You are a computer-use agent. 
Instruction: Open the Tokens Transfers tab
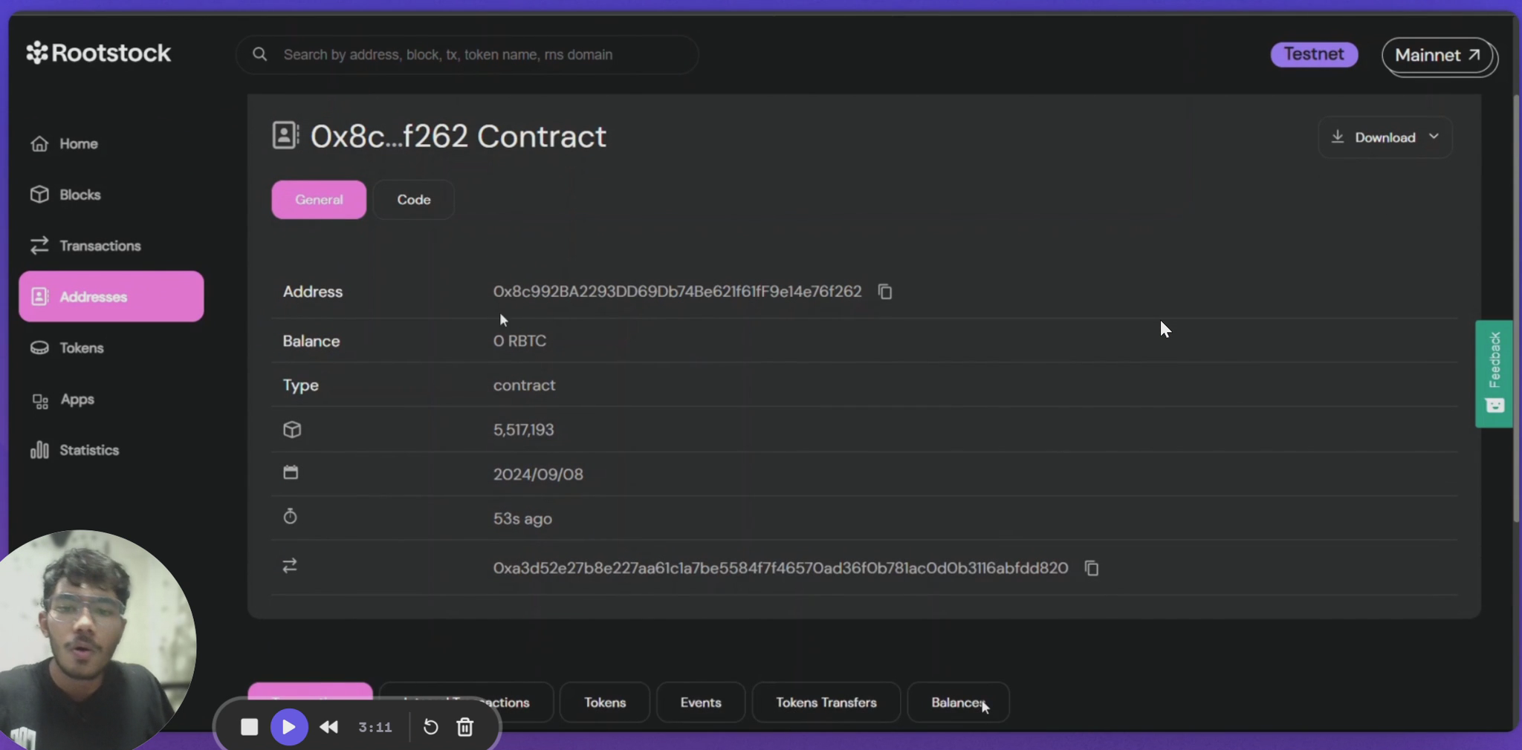(826, 702)
